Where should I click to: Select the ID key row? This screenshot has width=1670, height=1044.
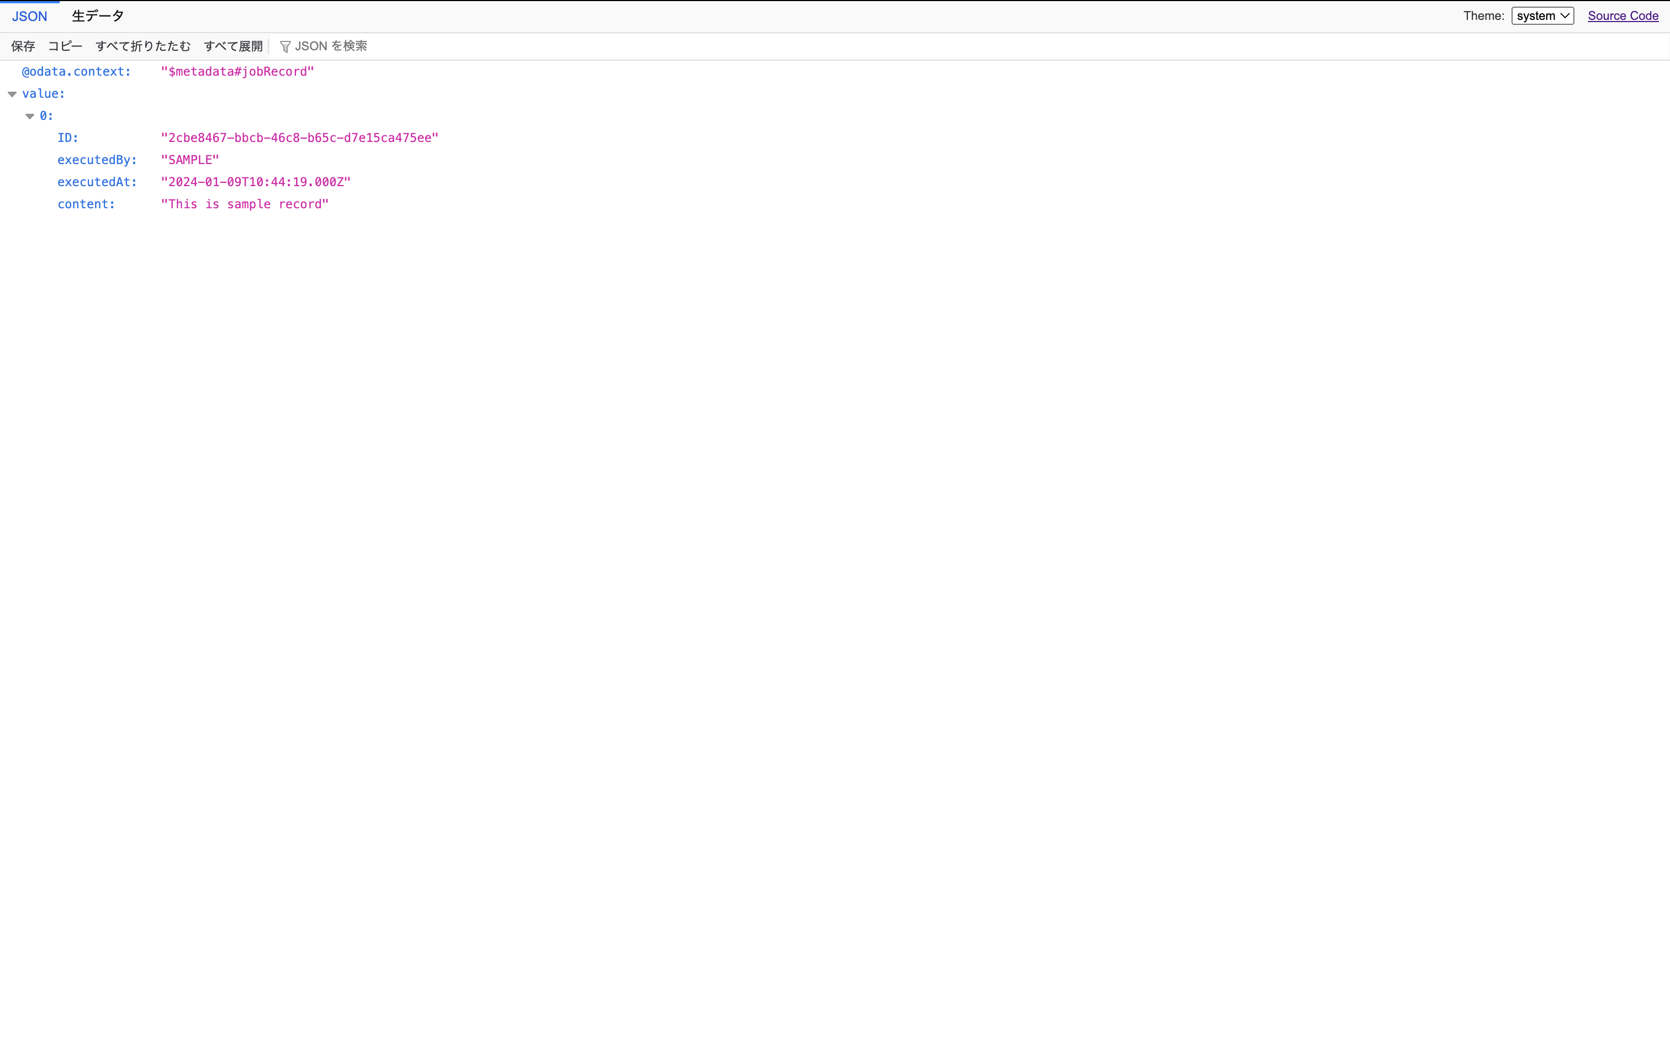pos(67,138)
